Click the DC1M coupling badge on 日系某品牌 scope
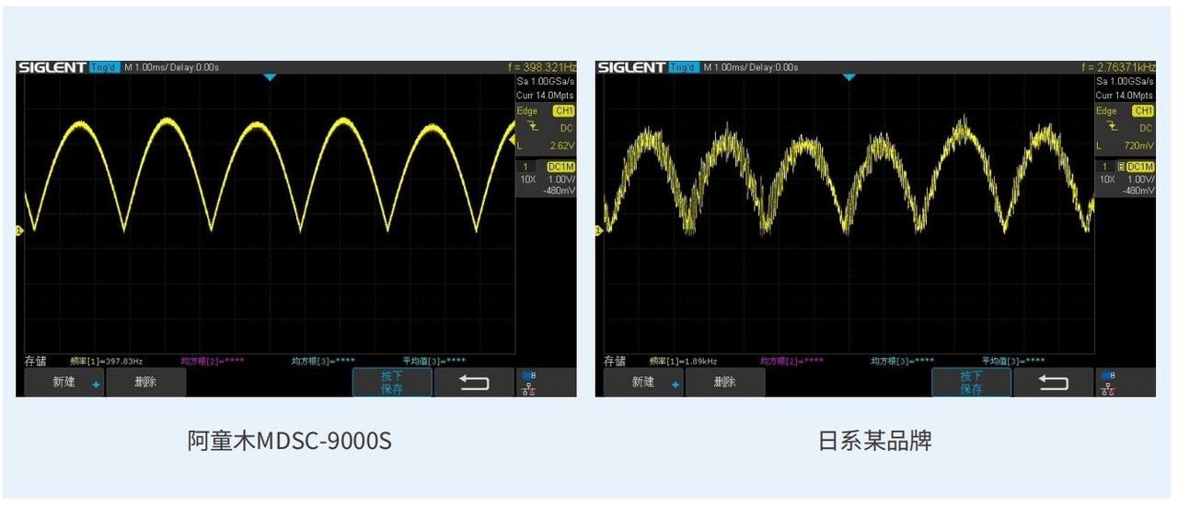The width and height of the screenshot is (1178, 508). point(1140,167)
